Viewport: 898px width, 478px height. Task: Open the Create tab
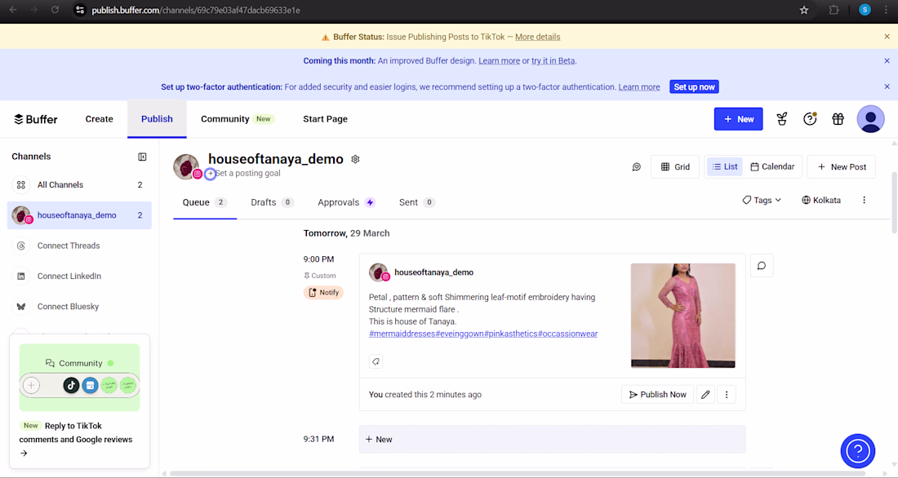tap(99, 119)
